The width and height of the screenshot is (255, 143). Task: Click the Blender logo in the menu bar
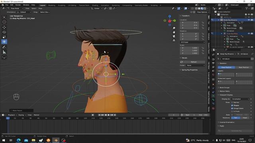3,5
